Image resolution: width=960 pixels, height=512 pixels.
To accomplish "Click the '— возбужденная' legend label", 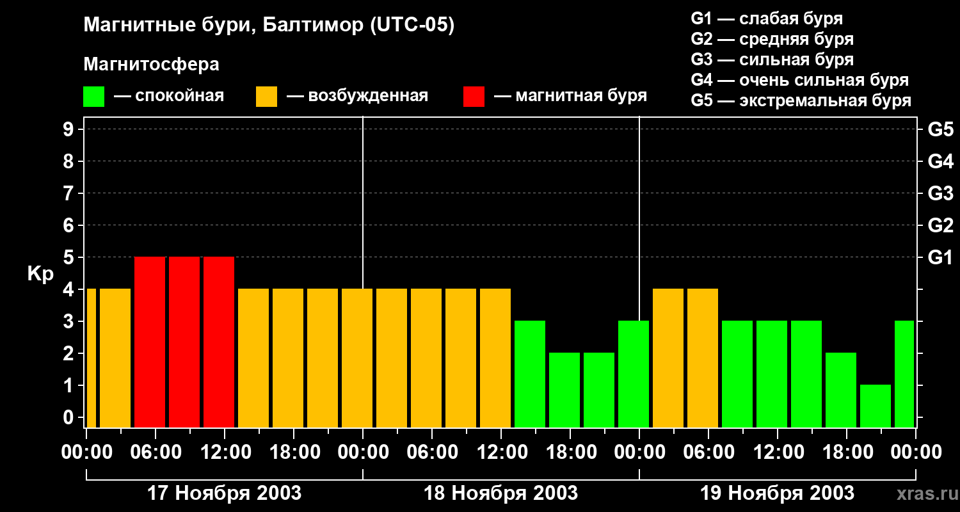I will coord(357,97).
